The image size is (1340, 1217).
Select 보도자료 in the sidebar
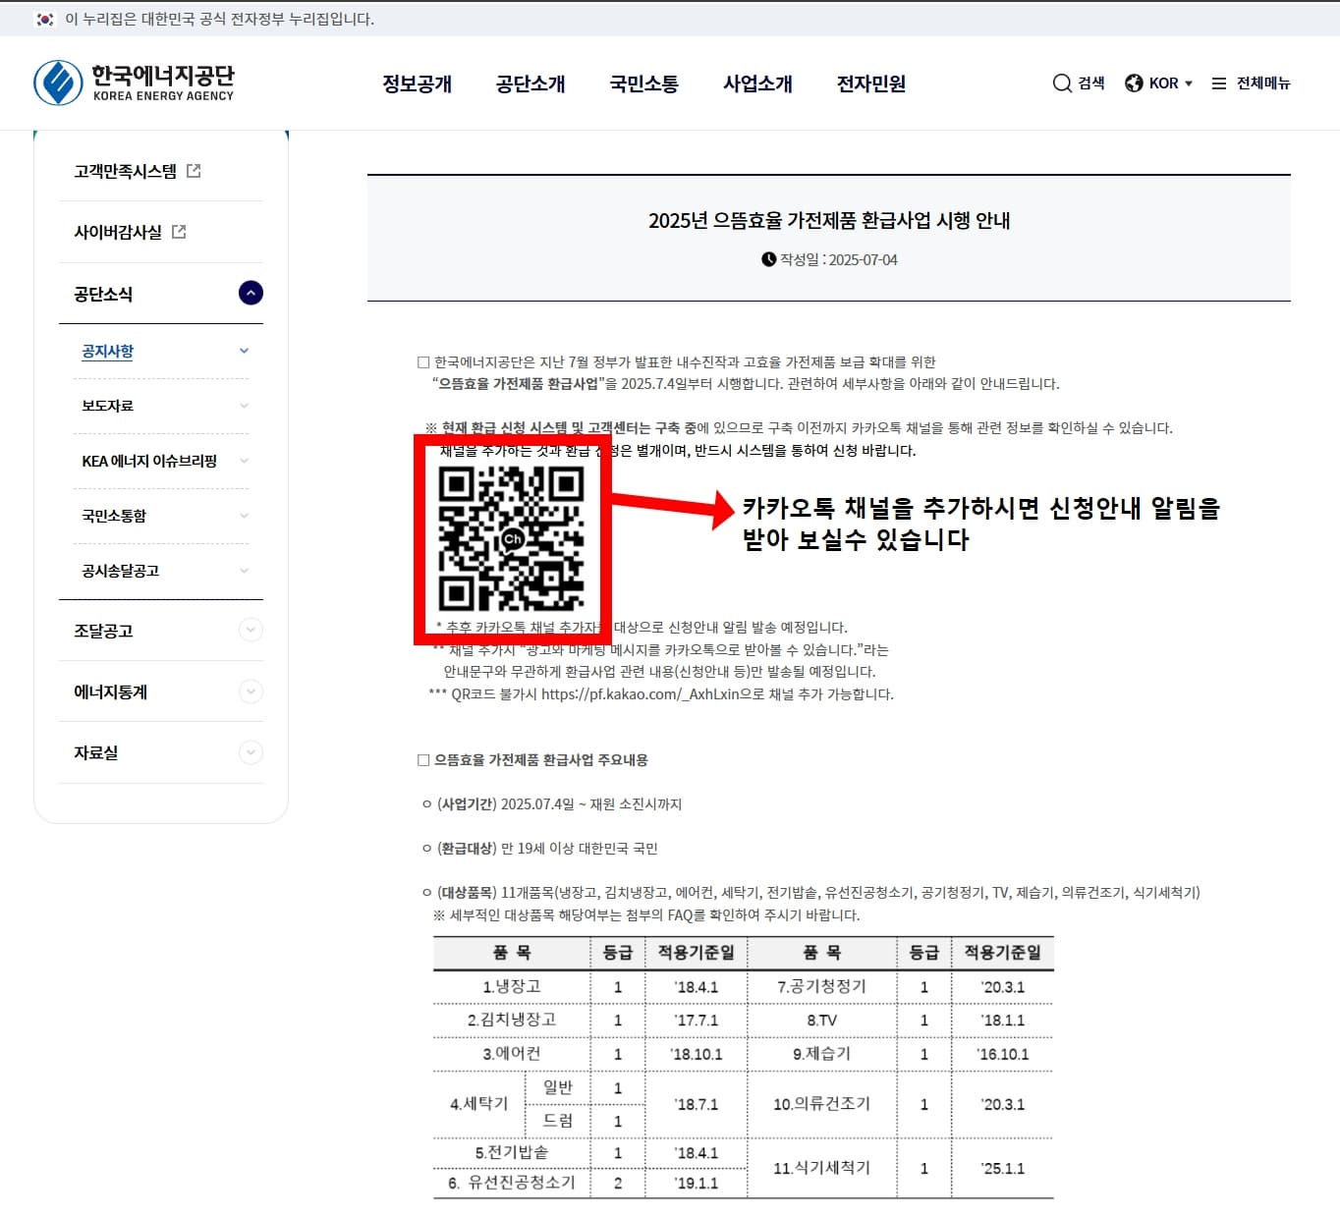(x=107, y=406)
